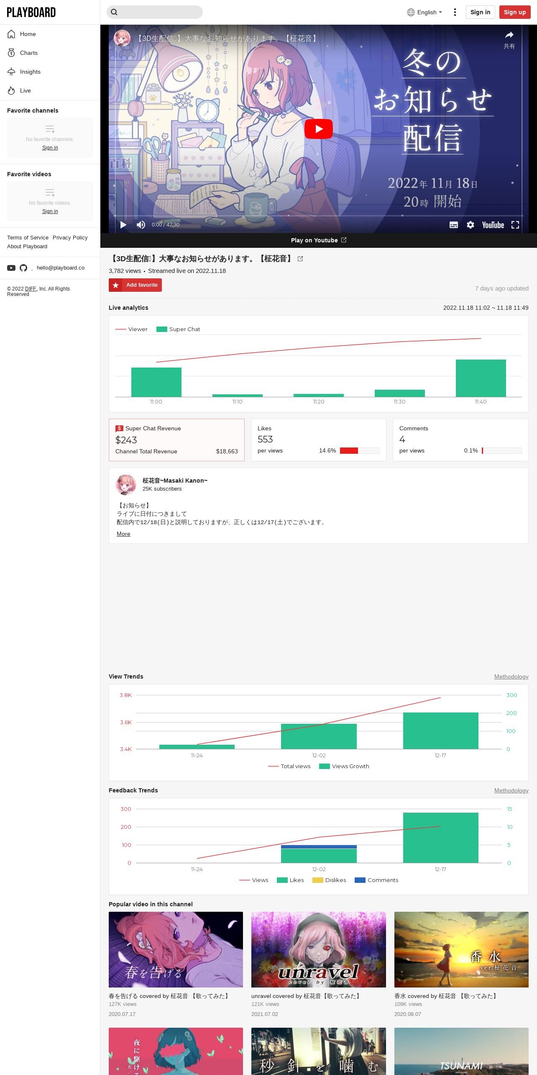The image size is (537, 1075).
Task: Click the Comments statistics card
Action: pyautogui.click(x=460, y=440)
